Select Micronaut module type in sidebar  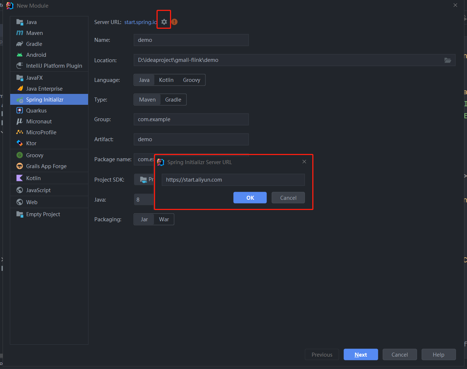pyautogui.click(x=49, y=122)
